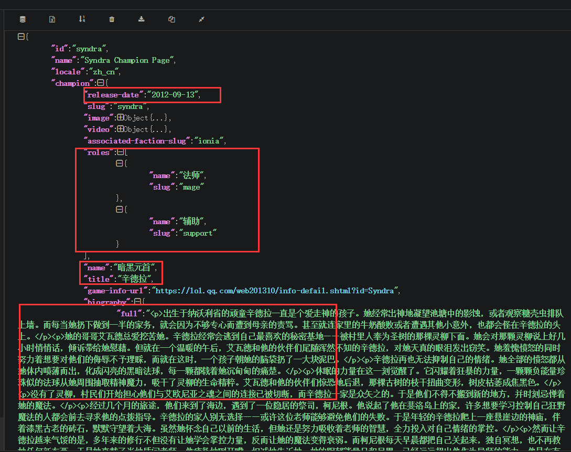Expand the "image" Object node
This screenshot has height=452, width=571.
click(x=121, y=117)
